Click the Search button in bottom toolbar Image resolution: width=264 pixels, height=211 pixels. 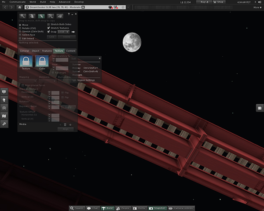point(77,208)
